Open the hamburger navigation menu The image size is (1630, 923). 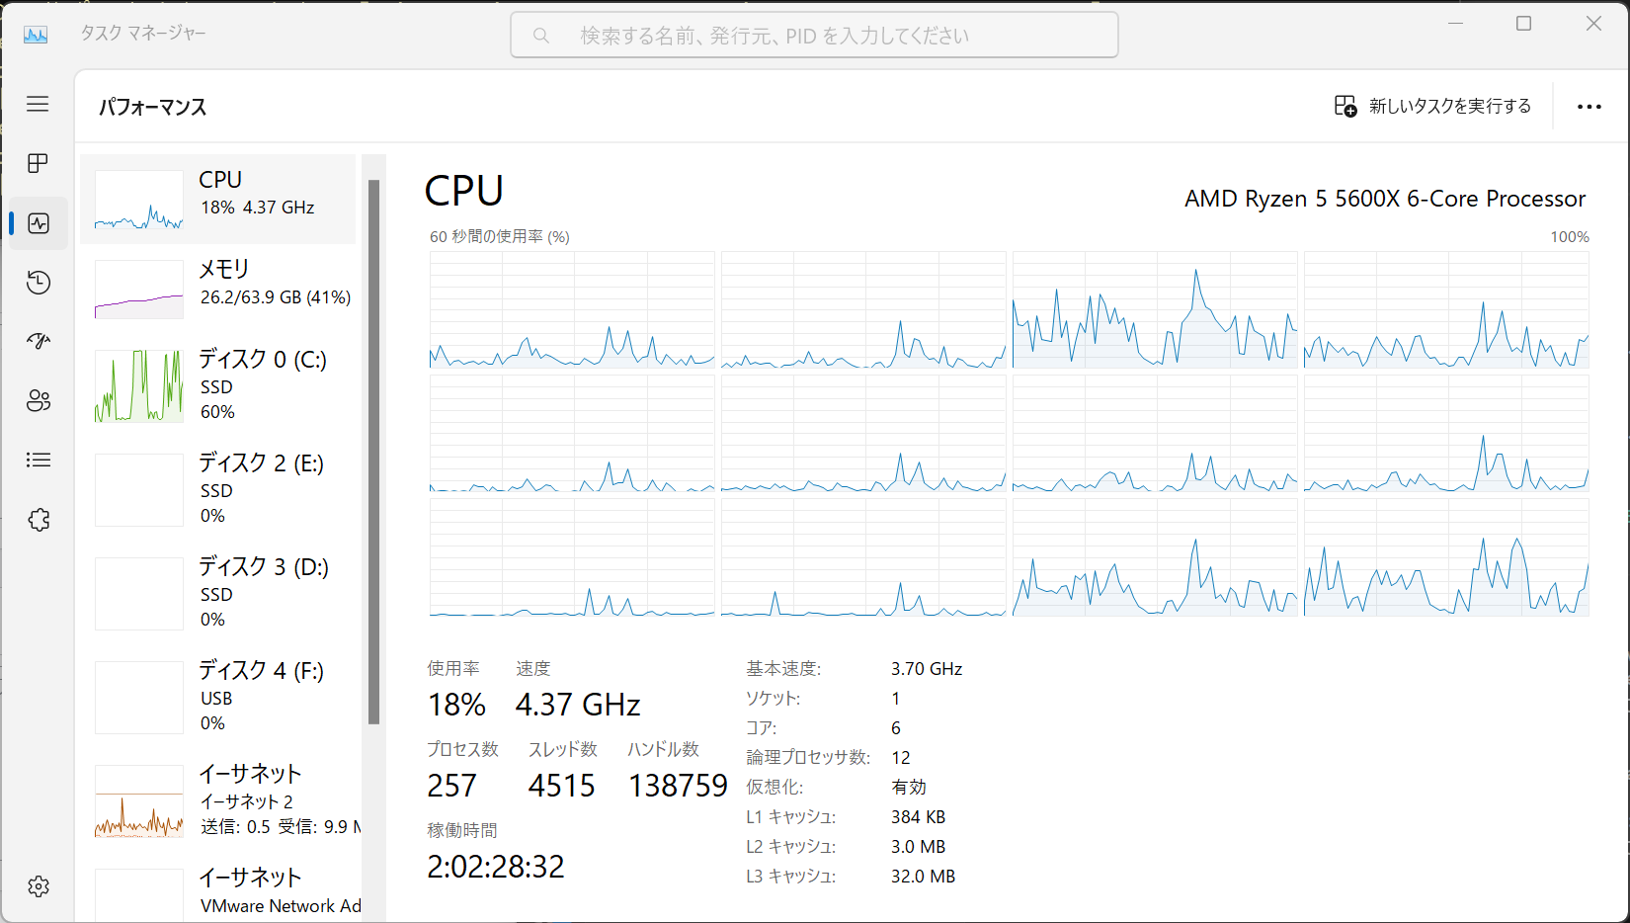38,104
